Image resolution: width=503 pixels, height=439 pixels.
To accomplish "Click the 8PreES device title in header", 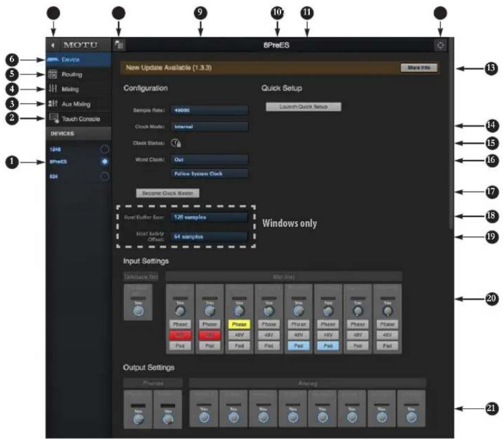I will pyautogui.click(x=276, y=45).
